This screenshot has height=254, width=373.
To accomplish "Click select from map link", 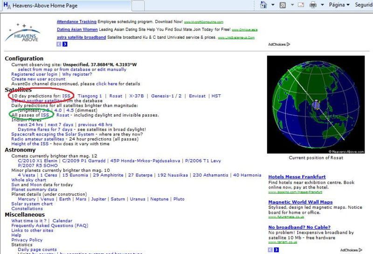I will (35, 70).
